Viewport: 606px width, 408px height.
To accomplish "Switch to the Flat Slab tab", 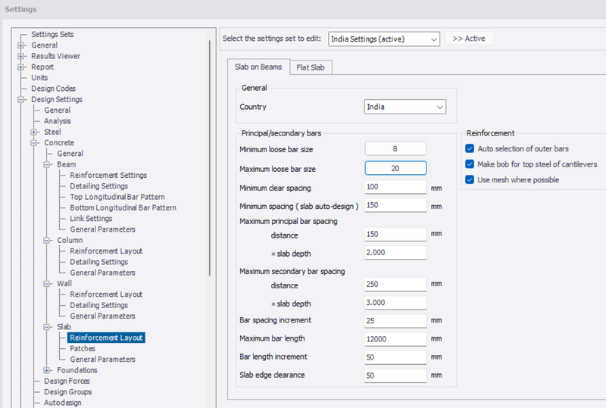I will pyautogui.click(x=311, y=67).
